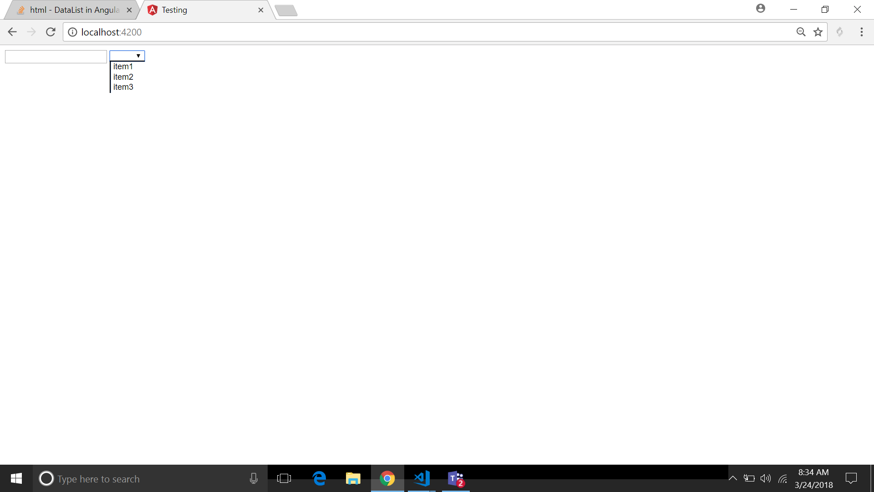Open Visual Studio Code from the taskbar
Viewport: 874px width, 492px height.
click(x=422, y=478)
